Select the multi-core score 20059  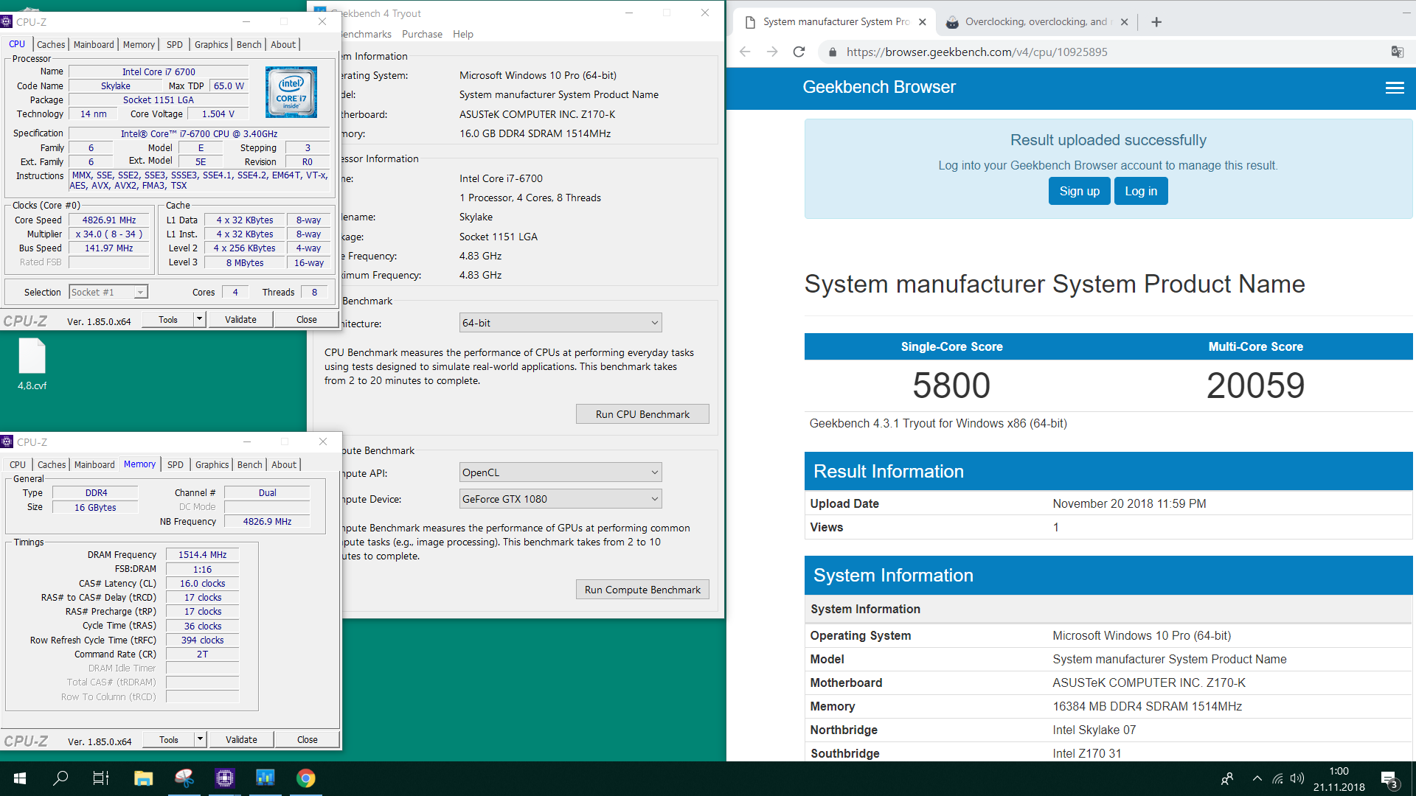[x=1255, y=385]
